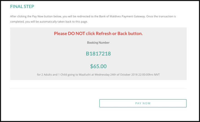The width and height of the screenshot is (200, 122).
Task: Click the word Back in the warning
Action: [x=122, y=34]
